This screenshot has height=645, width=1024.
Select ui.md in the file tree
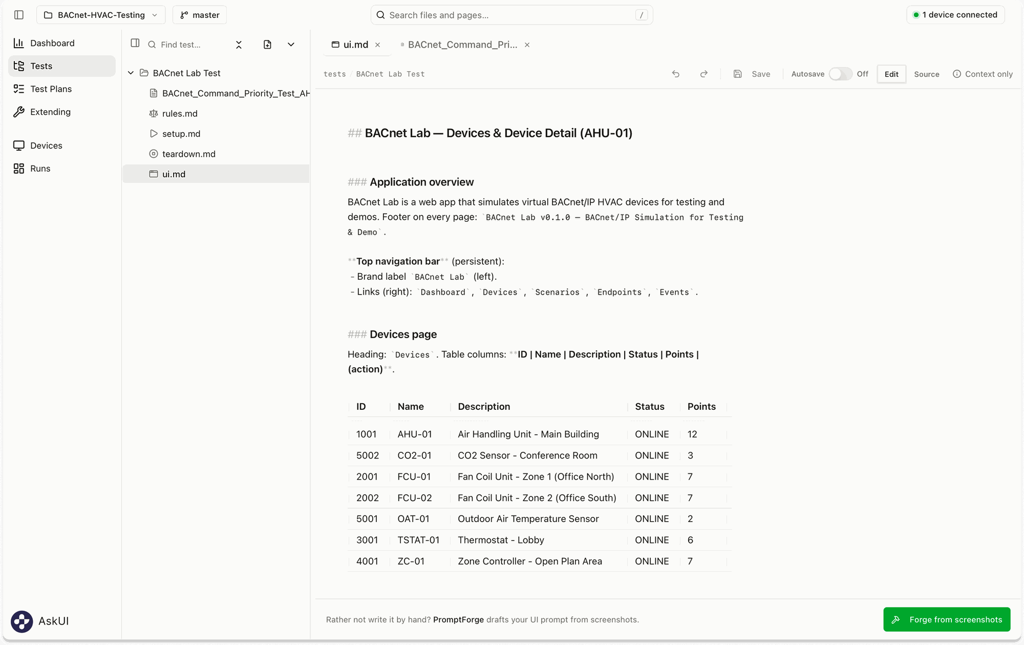216,174
